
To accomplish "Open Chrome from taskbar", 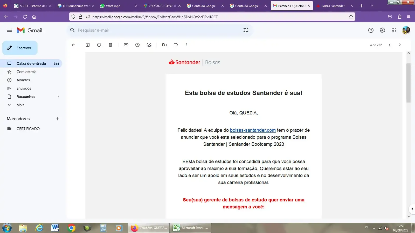I will tap(72, 228).
